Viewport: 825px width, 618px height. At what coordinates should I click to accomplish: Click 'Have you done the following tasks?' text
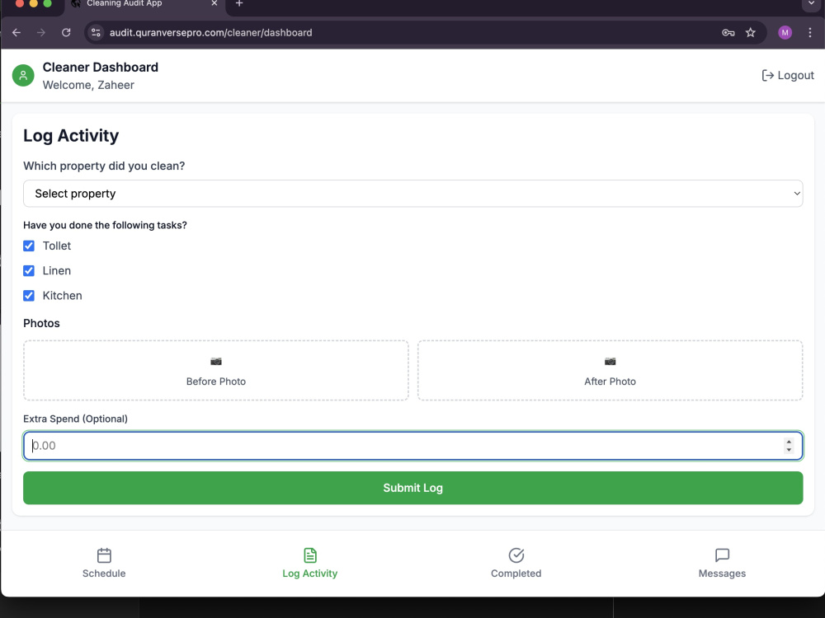click(106, 226)
